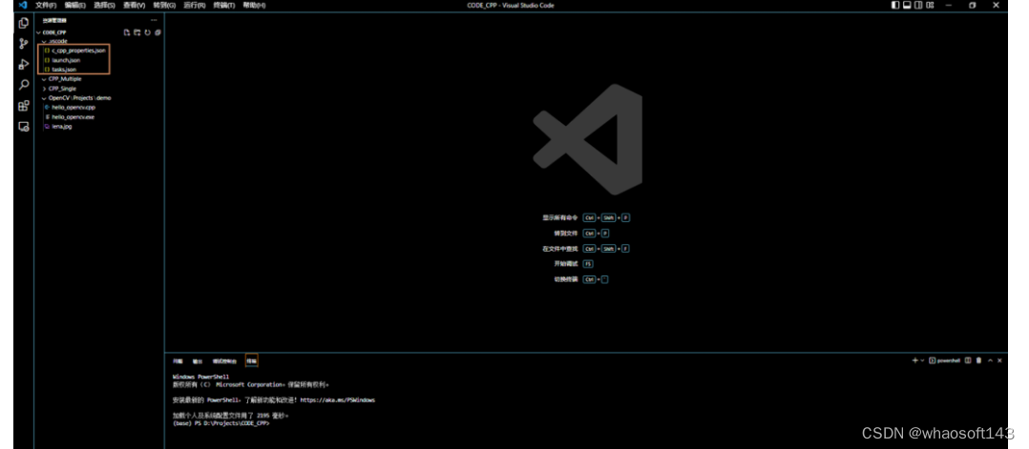The height and width of the screenshot is (449, 1029).
Task: Open the 查看(V) menu
Action: pyautogui.click(x=134, y=5)
